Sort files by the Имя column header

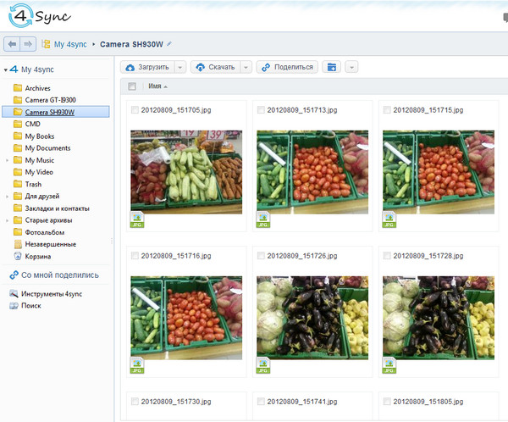(x=155, y=86)
